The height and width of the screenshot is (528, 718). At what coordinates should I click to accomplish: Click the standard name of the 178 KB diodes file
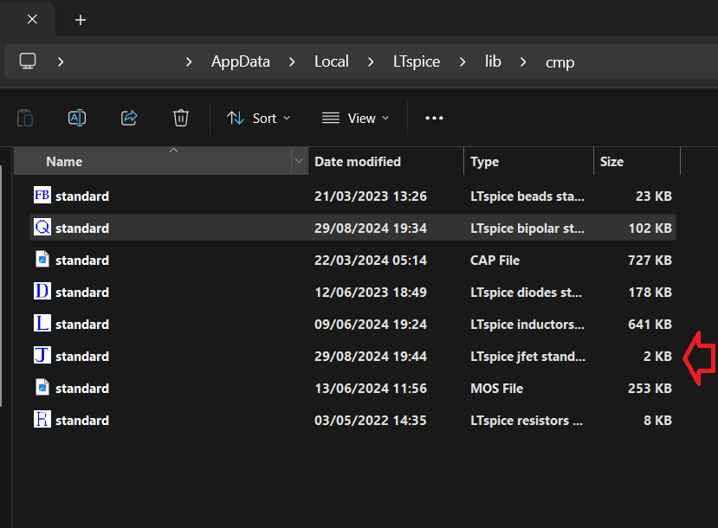[82, 293]
